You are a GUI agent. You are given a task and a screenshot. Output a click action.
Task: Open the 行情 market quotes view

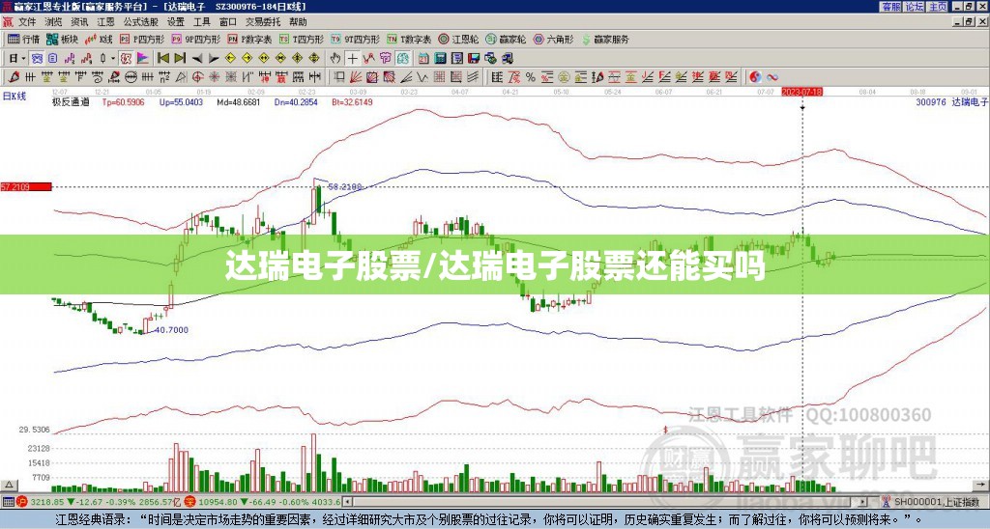pos(23,39)
